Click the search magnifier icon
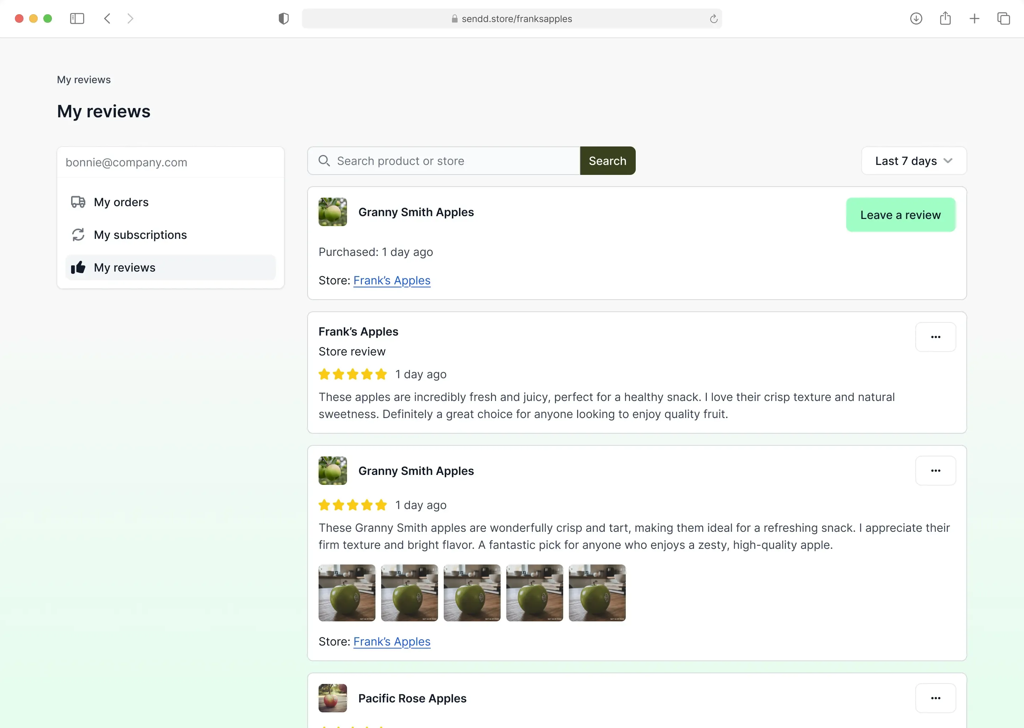This screenshot has height=728, width=1024. 324,160
